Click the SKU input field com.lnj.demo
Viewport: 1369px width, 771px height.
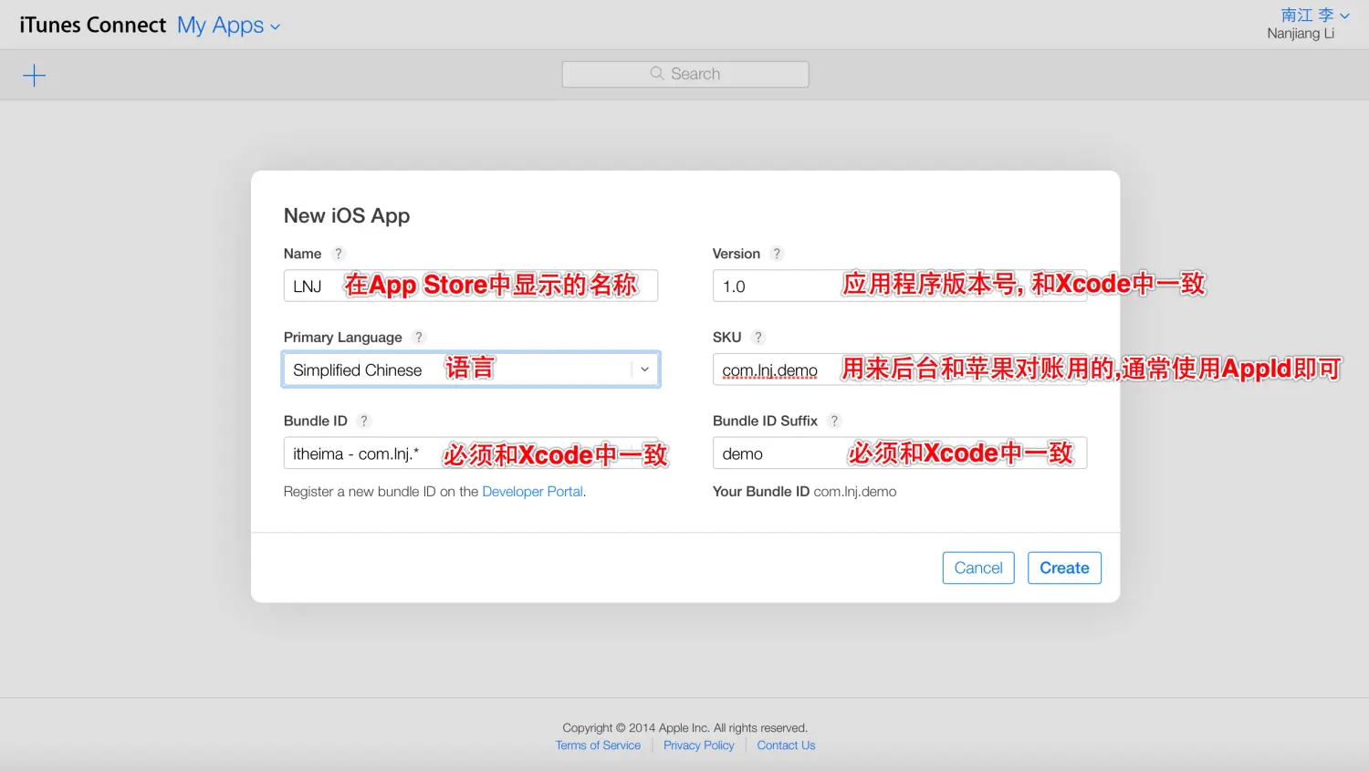tap(900, 370)
